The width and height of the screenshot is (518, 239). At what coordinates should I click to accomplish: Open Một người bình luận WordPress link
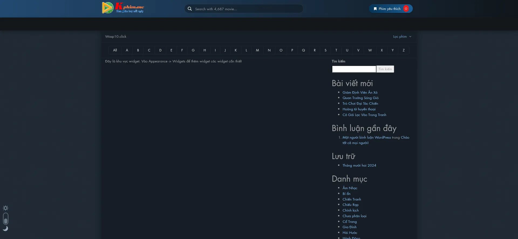[x=367, y=138]
